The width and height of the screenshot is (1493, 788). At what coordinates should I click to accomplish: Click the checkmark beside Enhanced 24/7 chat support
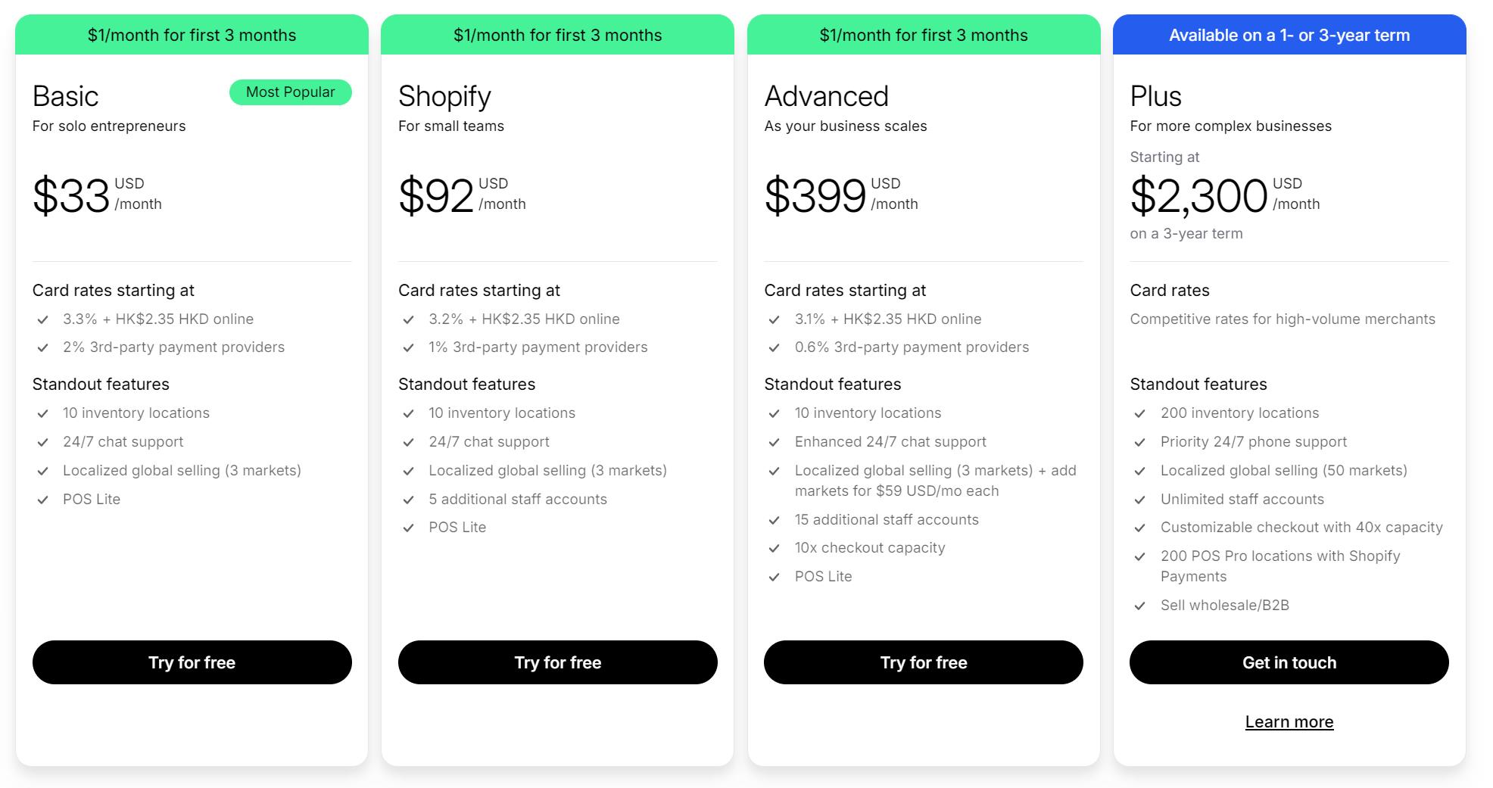[774, 442]
